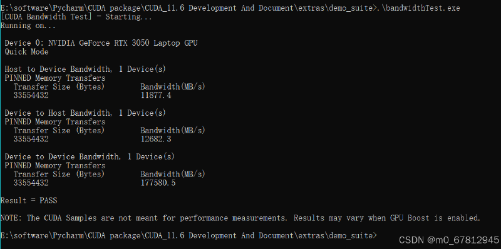Click the bandwidthTest.exe command text
The image size is (501, 249).
(x=420, y=8)
